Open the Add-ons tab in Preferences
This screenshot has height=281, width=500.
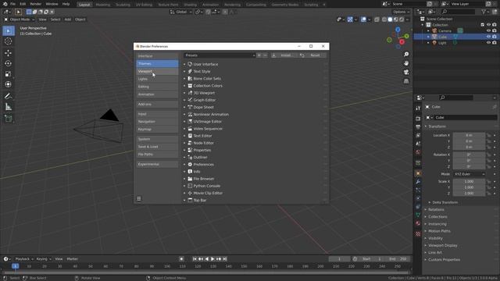pos(157,104)
